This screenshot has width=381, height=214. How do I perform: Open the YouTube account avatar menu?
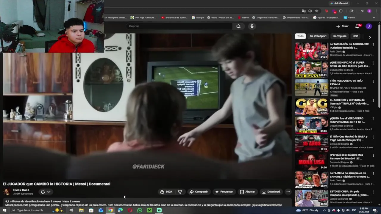(x=369, y=26)
